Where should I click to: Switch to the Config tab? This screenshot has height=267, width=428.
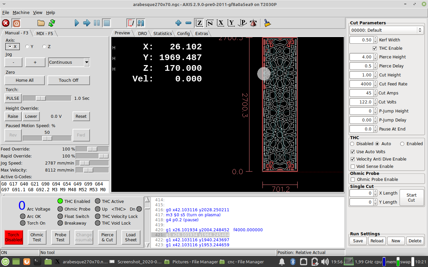pyautogui.click(x=183, y=33)
